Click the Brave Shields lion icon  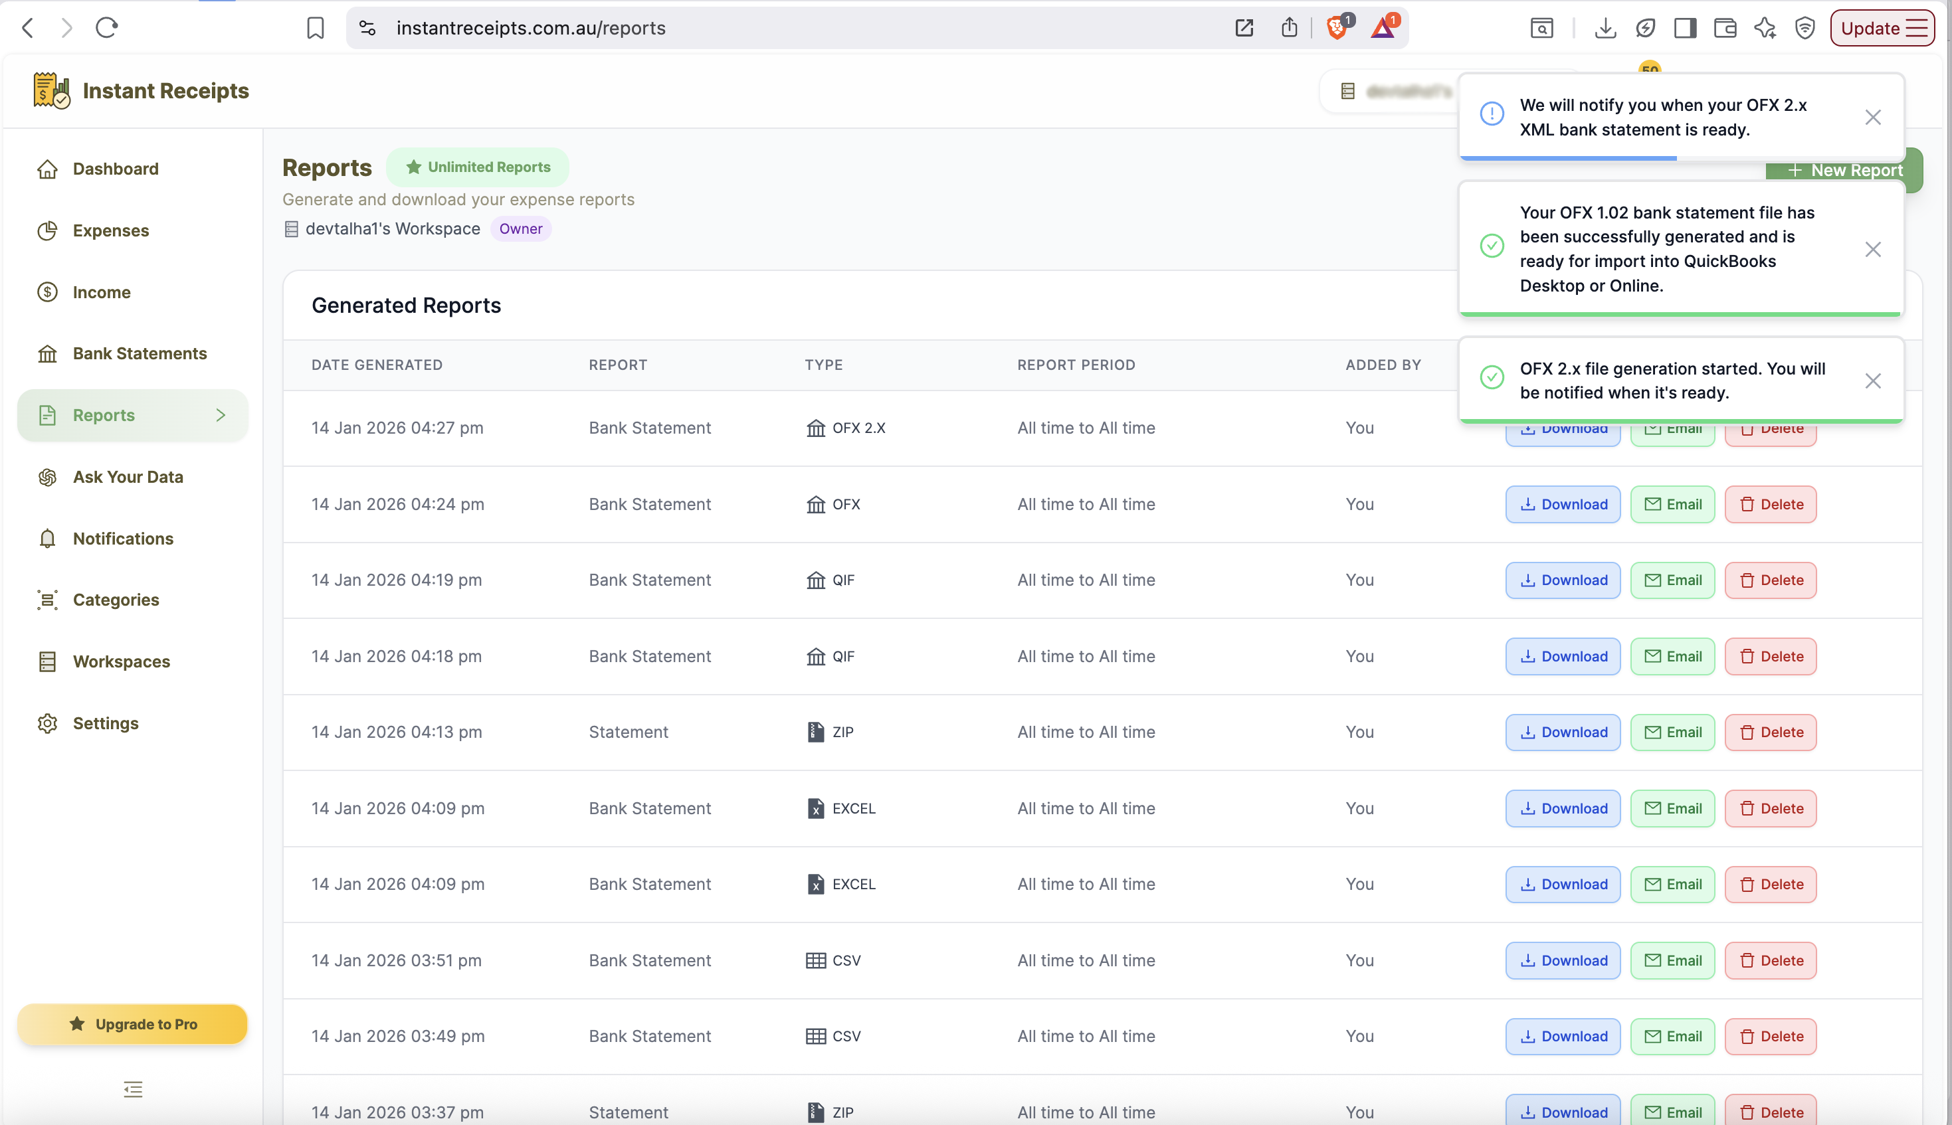click(x=1337, y=29)
